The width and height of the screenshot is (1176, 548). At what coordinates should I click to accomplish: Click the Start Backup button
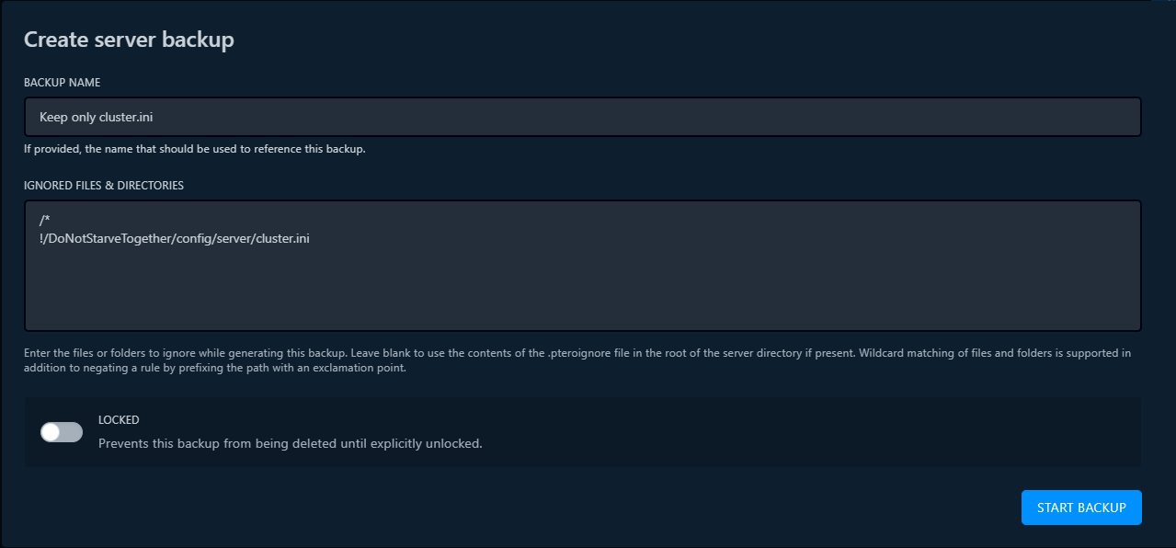1080,508
